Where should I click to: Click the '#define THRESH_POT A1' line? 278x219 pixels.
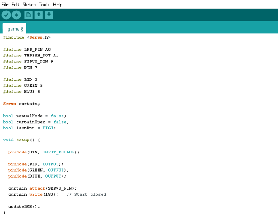coord(30,55)
